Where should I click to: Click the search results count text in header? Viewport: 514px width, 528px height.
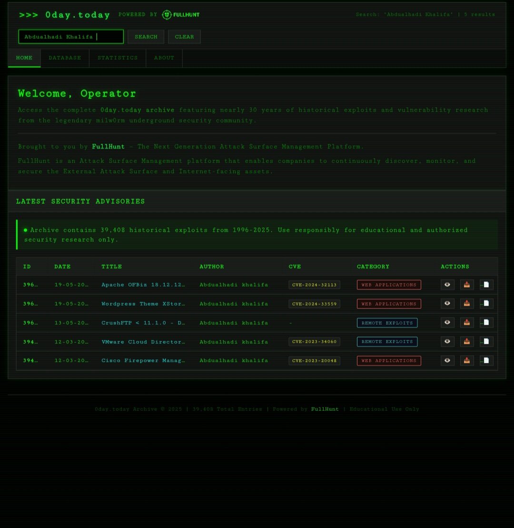[425, 14]
